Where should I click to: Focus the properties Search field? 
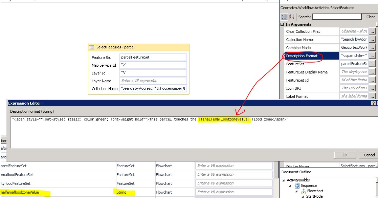click(x=337, y=17)
